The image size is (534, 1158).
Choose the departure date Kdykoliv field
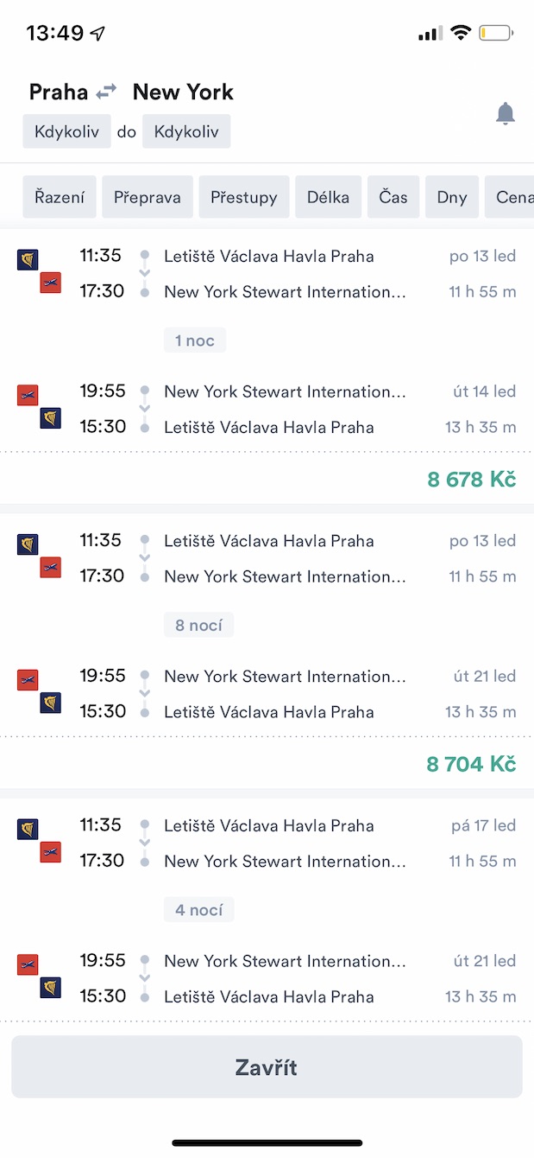tap(67, 132)
